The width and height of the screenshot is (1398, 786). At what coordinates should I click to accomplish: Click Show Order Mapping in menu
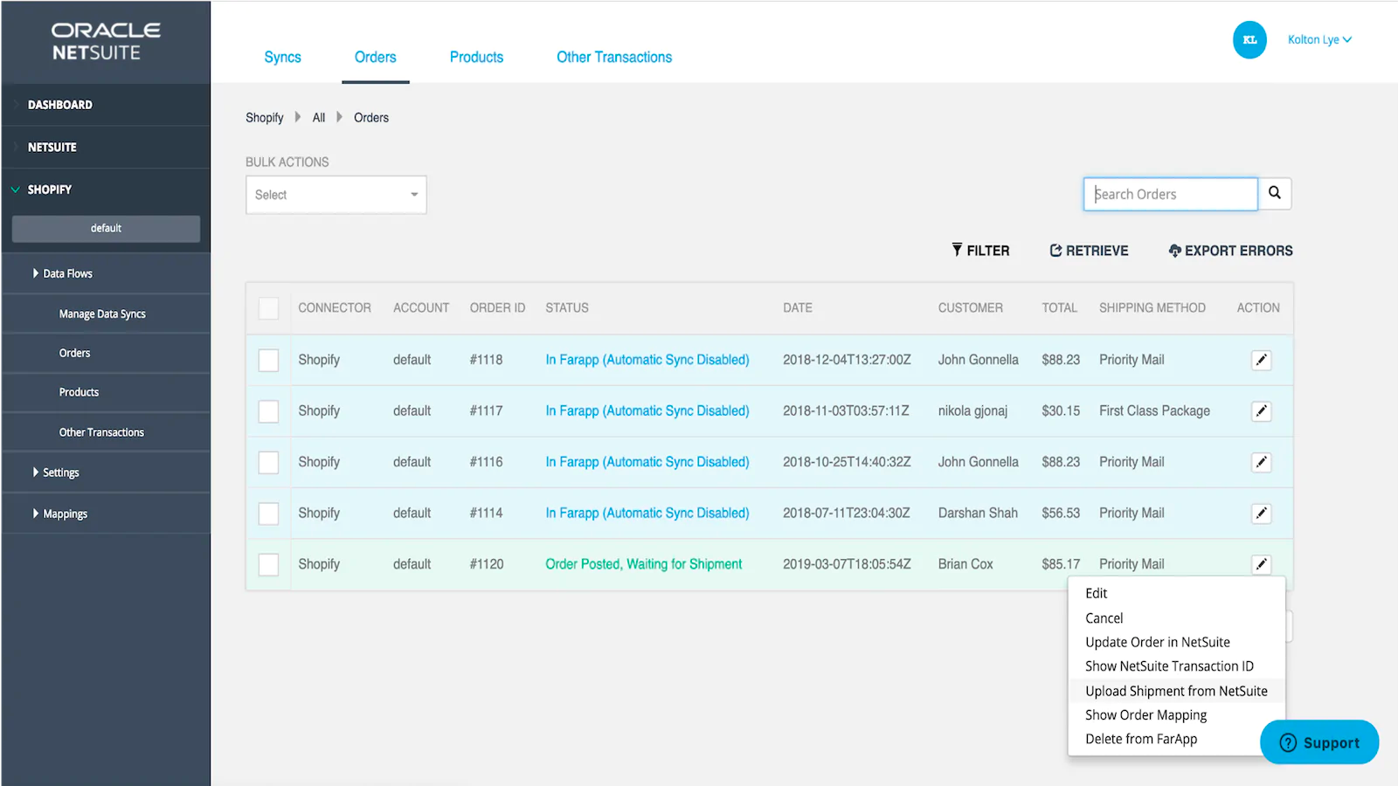click(1145, 715)
